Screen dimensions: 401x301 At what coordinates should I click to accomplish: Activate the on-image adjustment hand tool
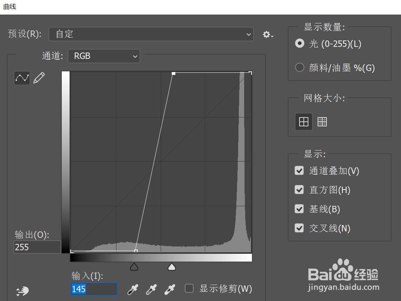click(22, 291)
